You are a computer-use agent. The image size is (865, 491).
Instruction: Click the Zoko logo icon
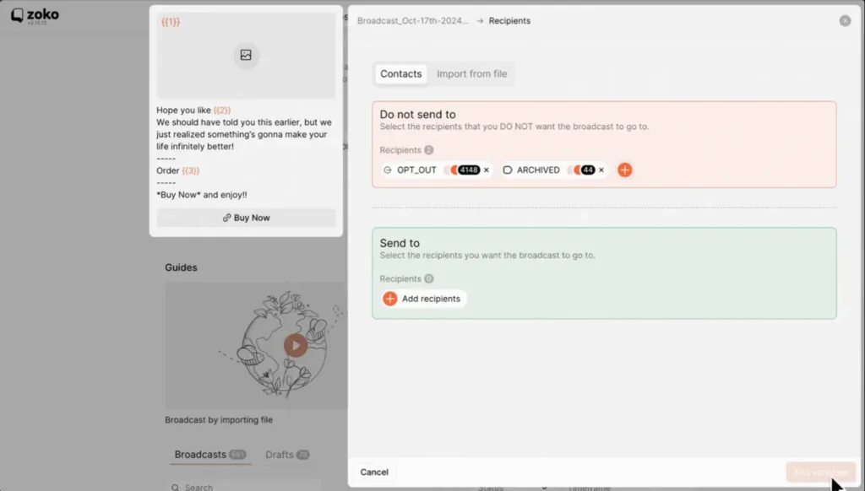tap(17, 14)
